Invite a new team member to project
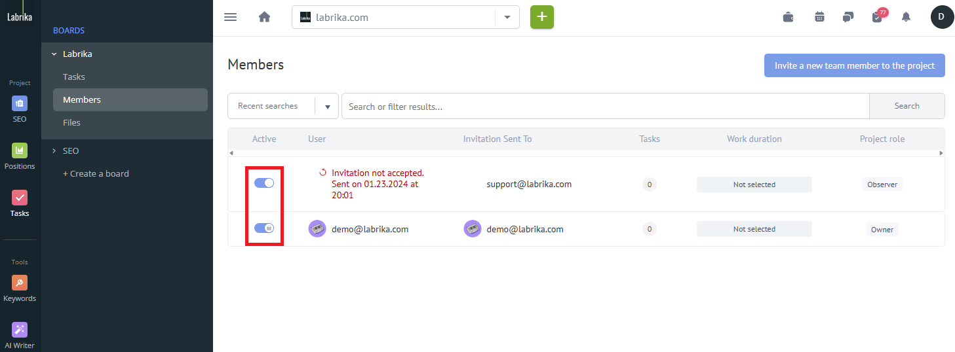This screenshot has height=352, width=955. pyautogui.click(x=854, y=65)
